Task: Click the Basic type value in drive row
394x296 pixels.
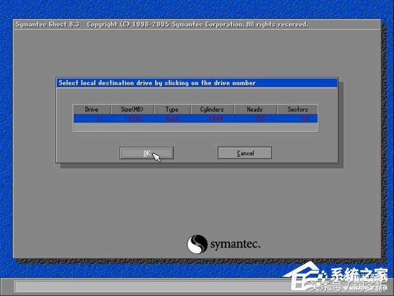Action: point(173,119)
